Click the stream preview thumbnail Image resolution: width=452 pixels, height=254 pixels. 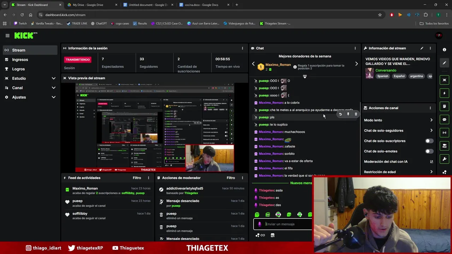(x=155, y=127)
